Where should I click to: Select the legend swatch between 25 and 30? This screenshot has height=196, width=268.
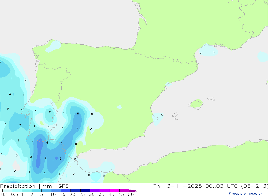click(x=85, y=191)
